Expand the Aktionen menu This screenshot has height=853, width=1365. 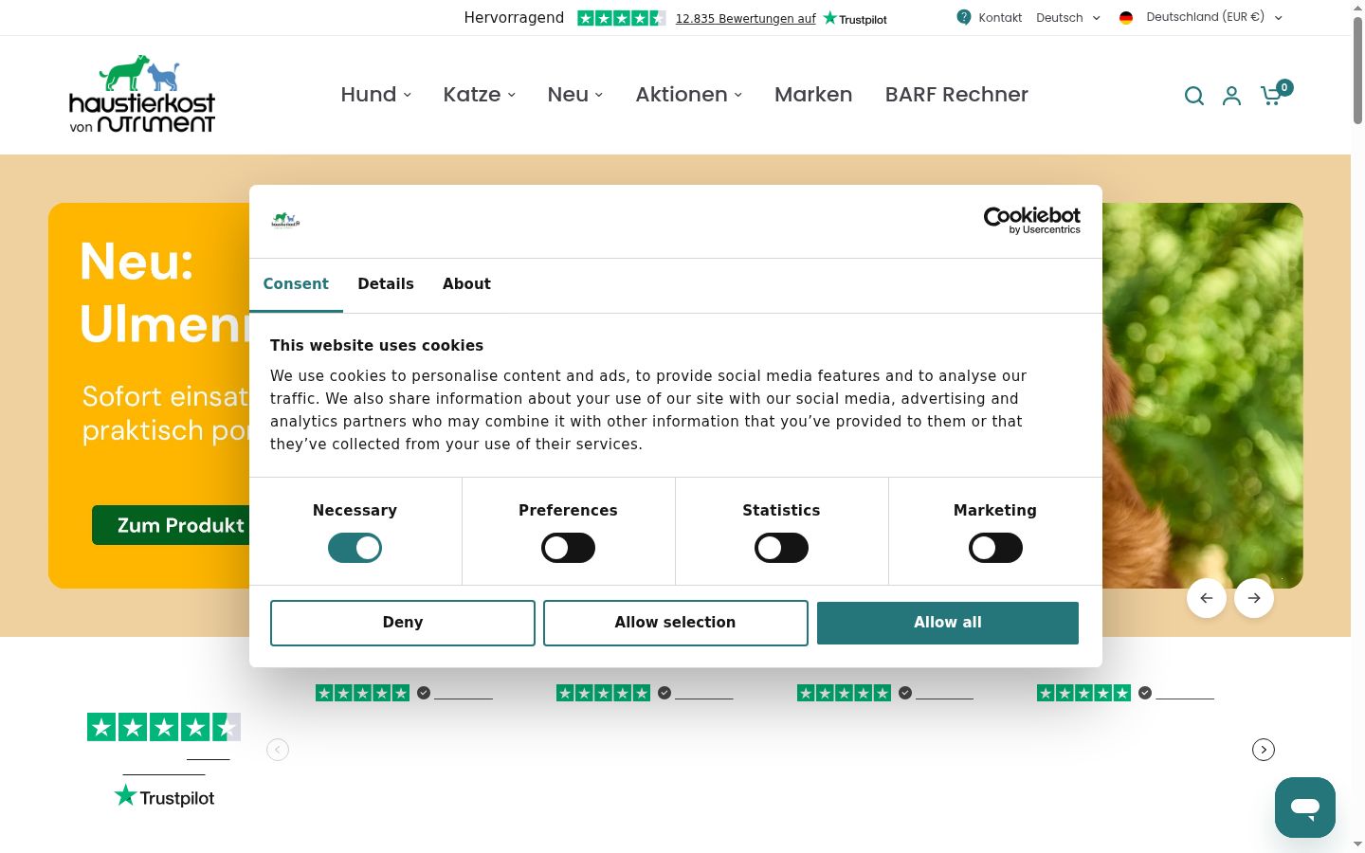[689, 95]
